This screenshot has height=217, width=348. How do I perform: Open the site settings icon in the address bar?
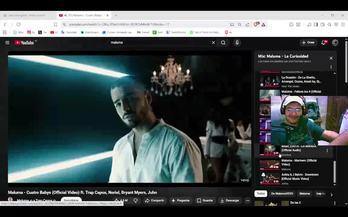64,24
